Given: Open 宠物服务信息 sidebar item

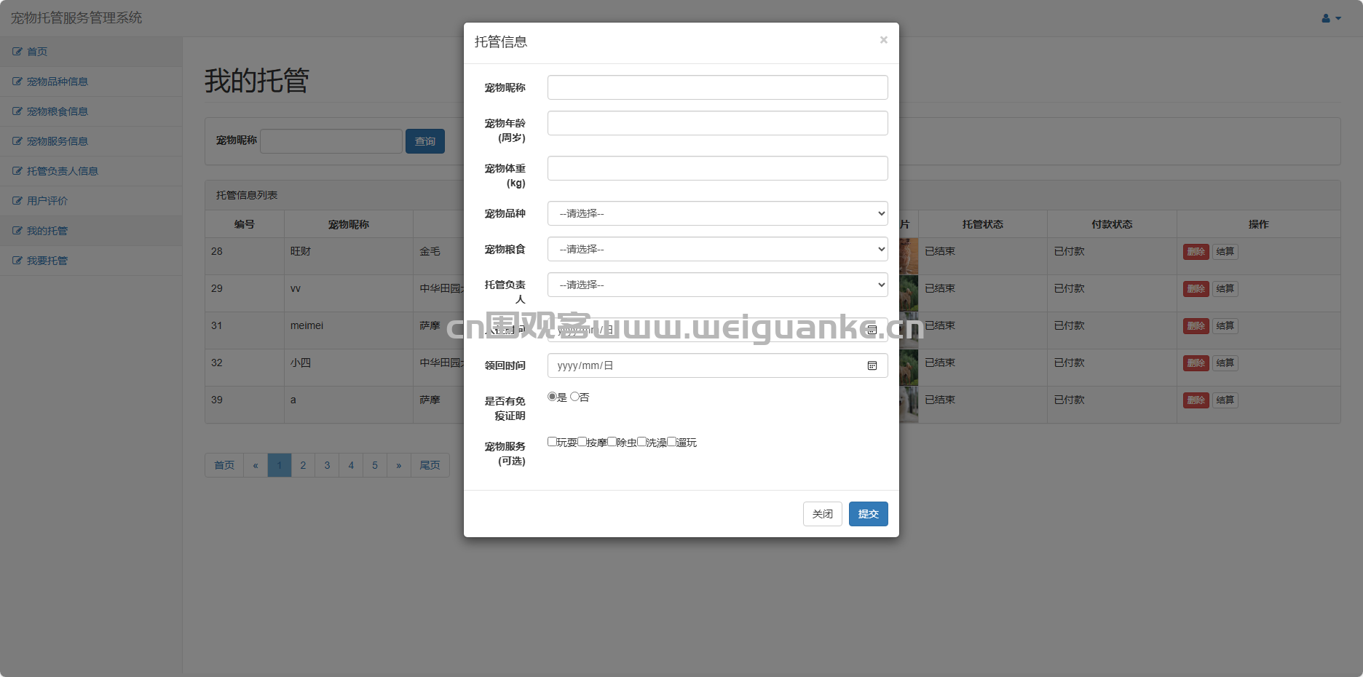Looking at the screenshot, I should pos(57,141).
